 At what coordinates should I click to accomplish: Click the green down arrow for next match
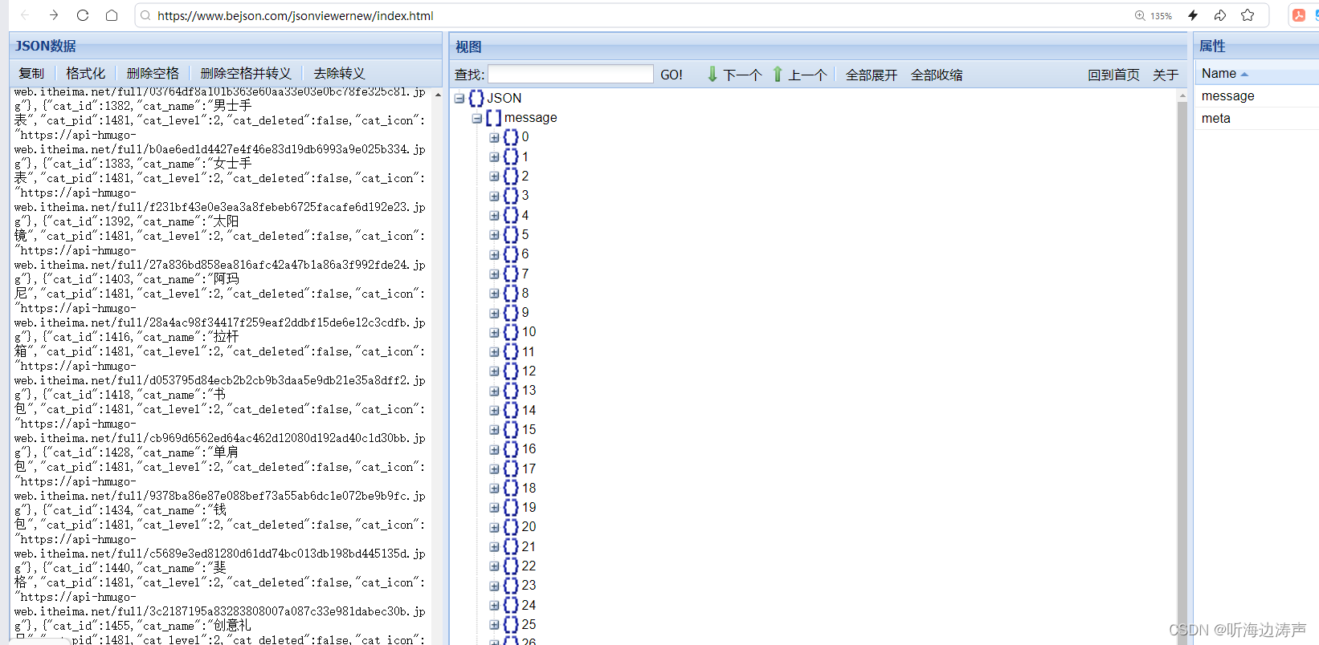(713, 74)
